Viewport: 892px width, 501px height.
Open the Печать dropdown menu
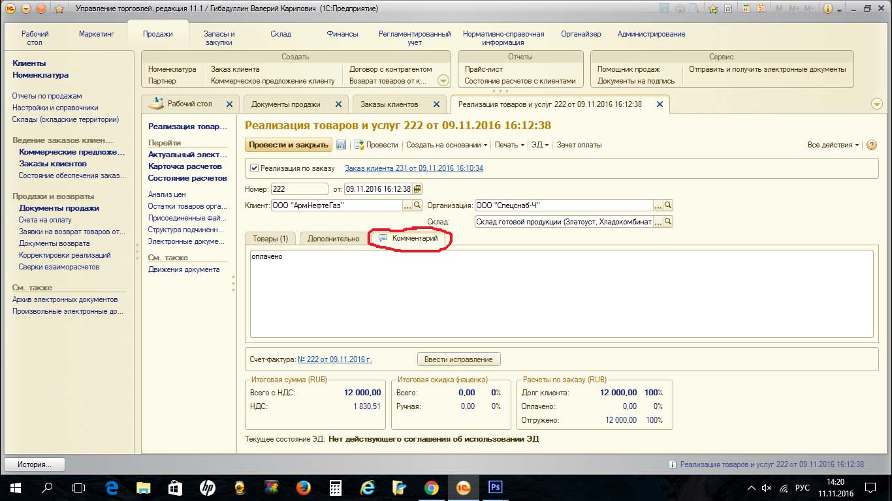click(x=509, y=145)
